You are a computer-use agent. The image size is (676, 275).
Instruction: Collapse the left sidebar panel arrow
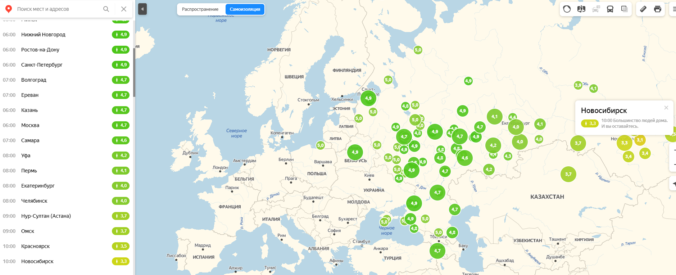[142, 9]
